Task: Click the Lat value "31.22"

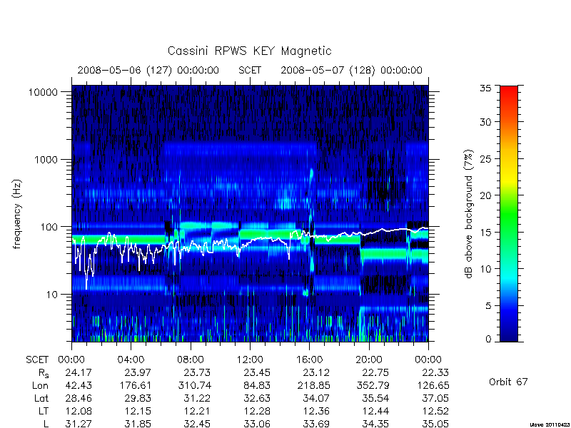Action: click(197, 399)
